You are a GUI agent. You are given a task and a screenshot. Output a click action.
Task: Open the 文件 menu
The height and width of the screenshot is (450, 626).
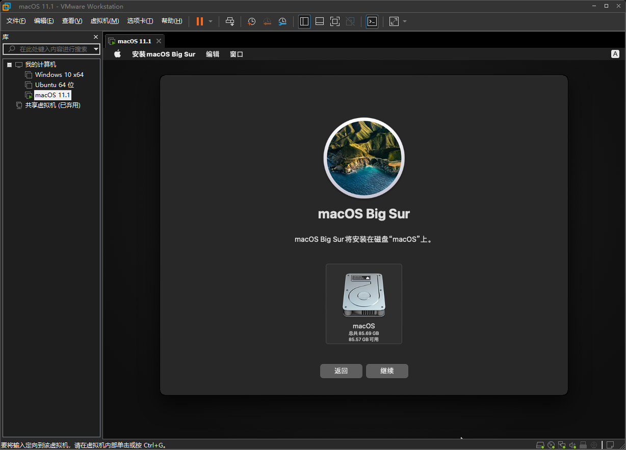click(x=16, y=21)
